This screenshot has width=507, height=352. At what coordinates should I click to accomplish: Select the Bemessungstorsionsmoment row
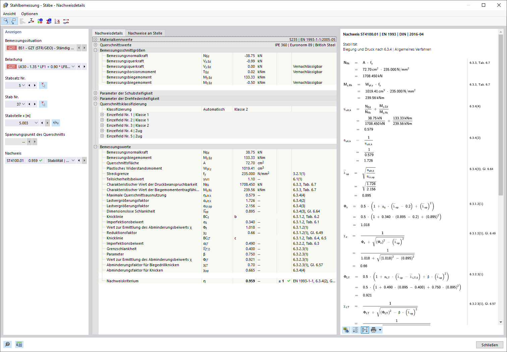218,72
